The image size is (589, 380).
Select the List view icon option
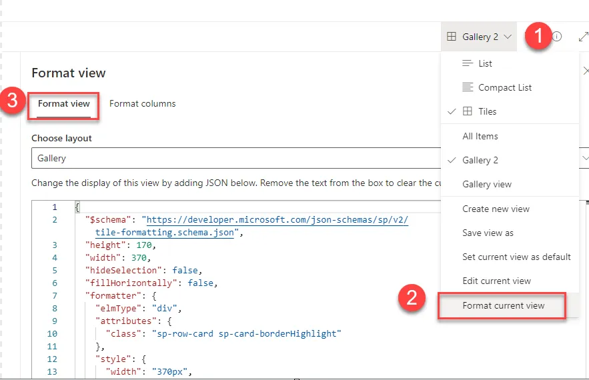[468, 63]
